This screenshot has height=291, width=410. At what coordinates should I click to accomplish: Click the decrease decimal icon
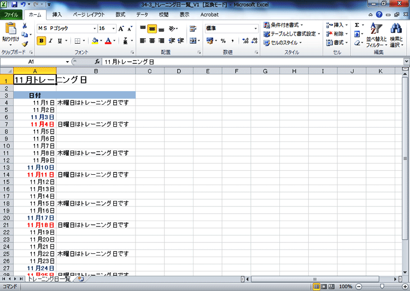254,41
